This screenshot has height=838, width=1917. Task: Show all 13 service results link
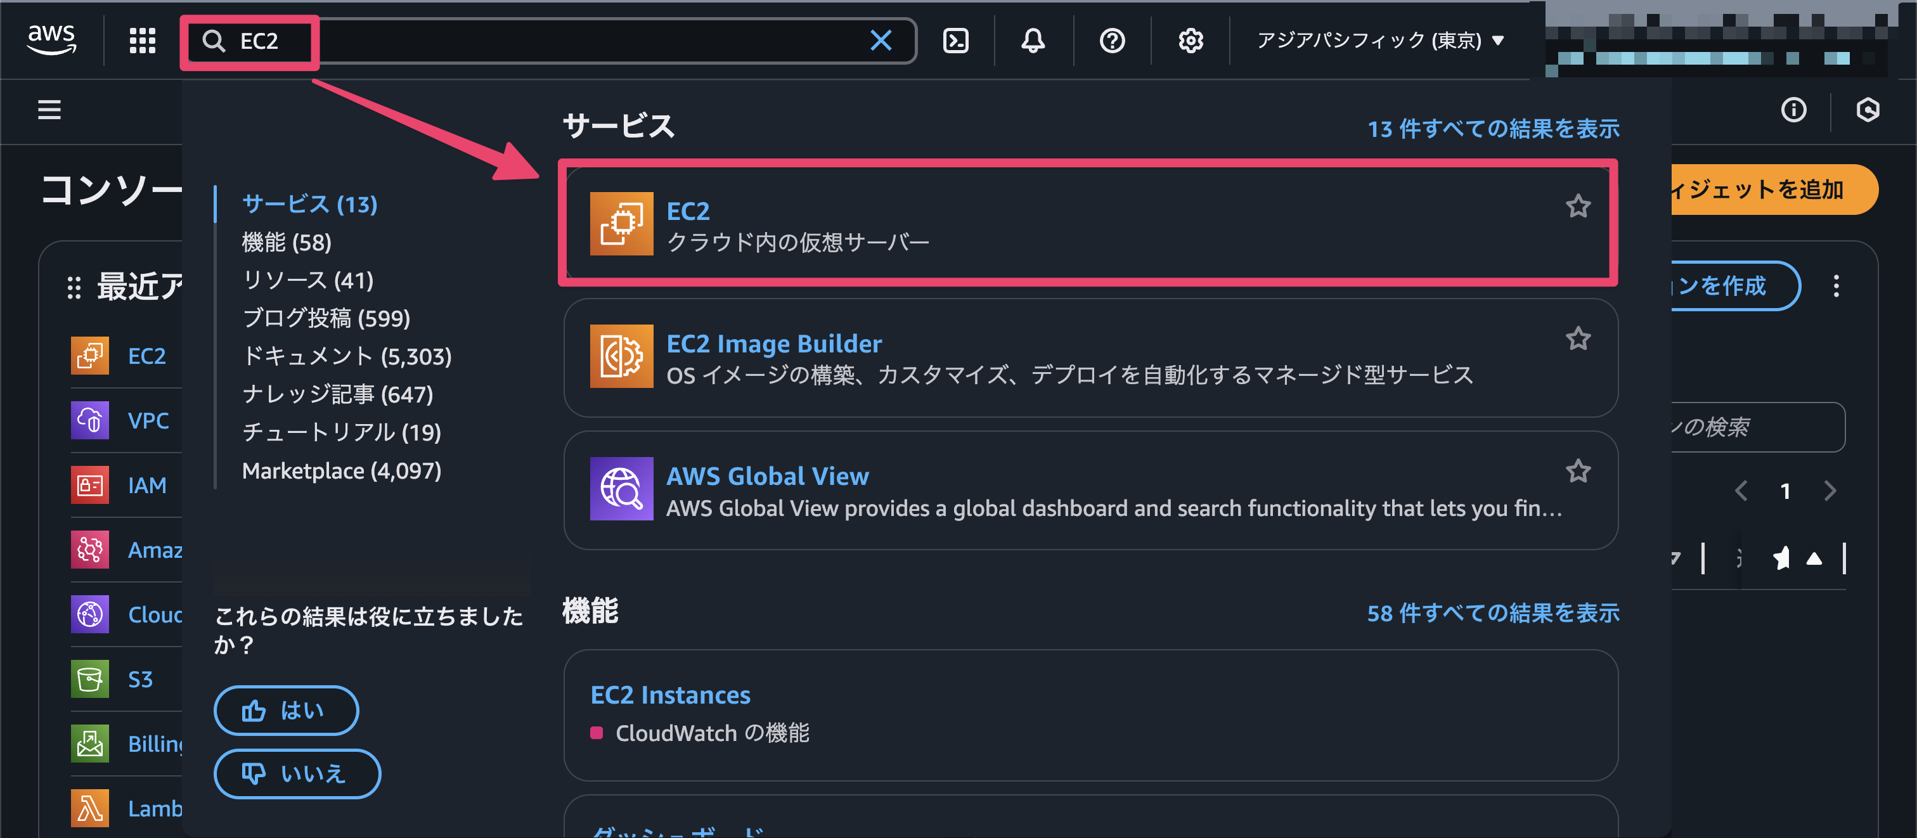[x=1493, y=129]
